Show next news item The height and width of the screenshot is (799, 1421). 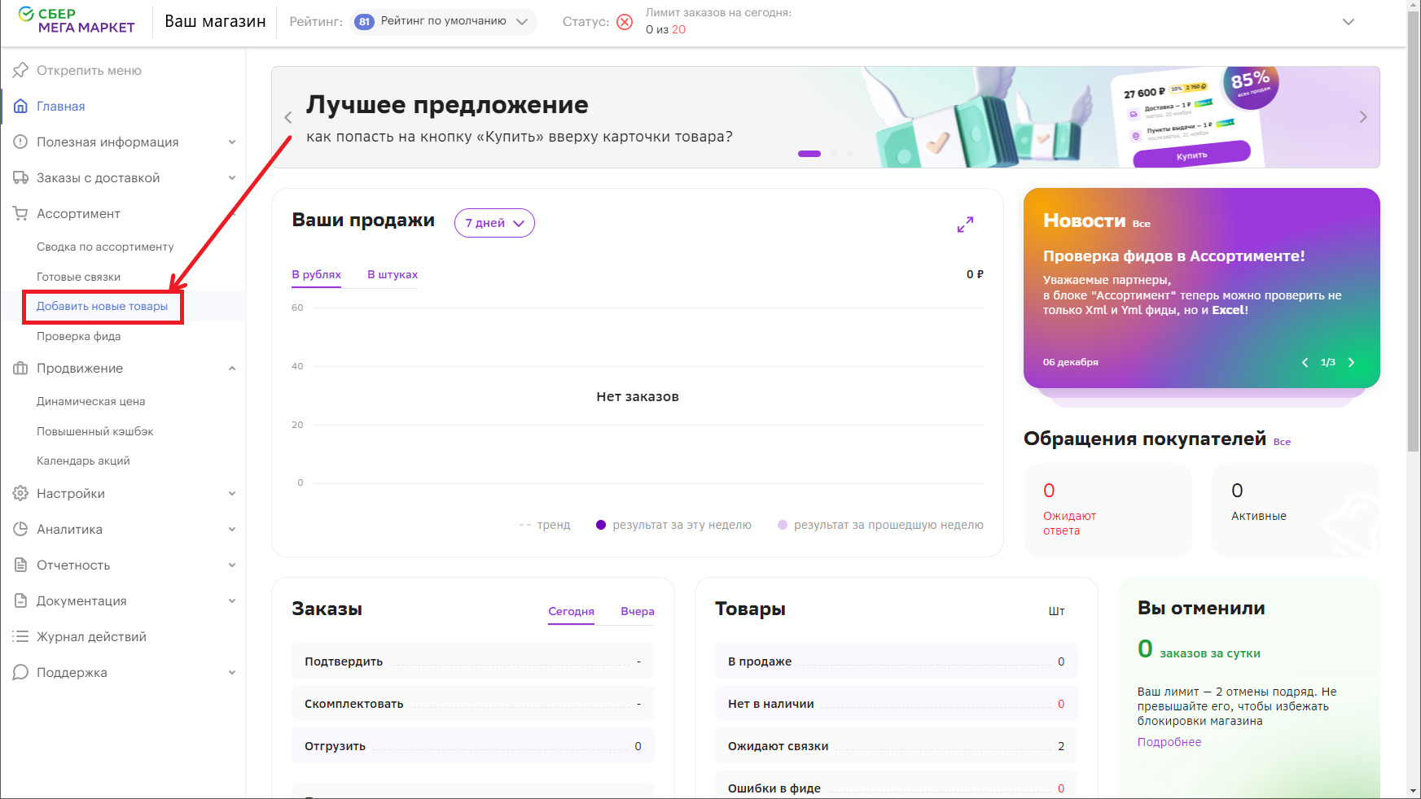pyautogui.click(x=1351, y=362)
